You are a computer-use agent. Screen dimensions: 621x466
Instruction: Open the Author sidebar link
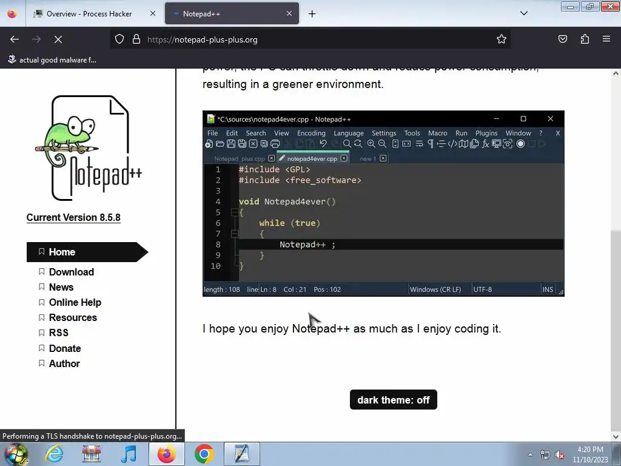click(64, 363)
